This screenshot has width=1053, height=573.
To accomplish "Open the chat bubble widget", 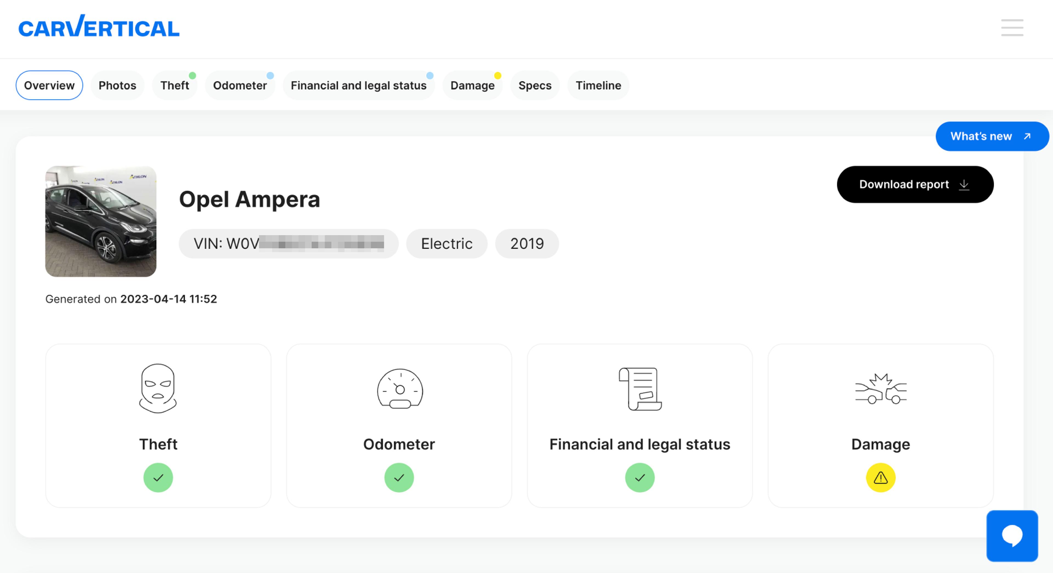I will 1012,536.
